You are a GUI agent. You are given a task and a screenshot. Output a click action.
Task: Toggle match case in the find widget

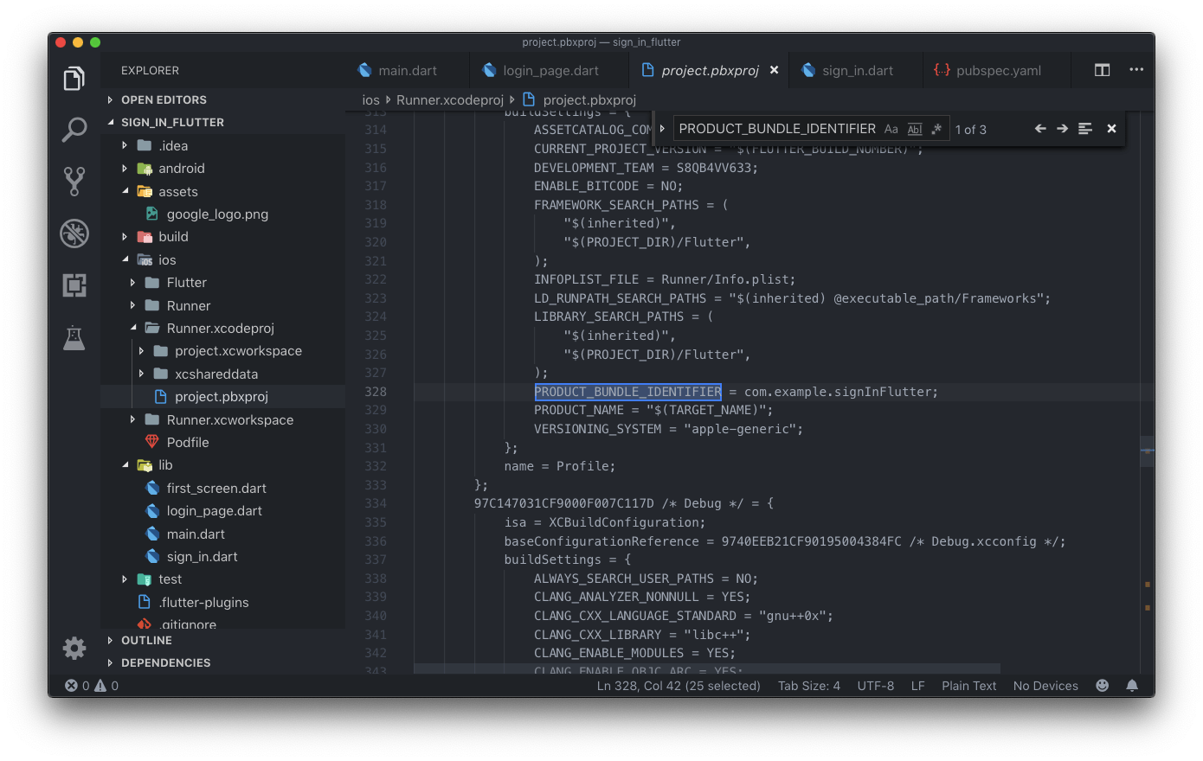(x=891, y=128)
